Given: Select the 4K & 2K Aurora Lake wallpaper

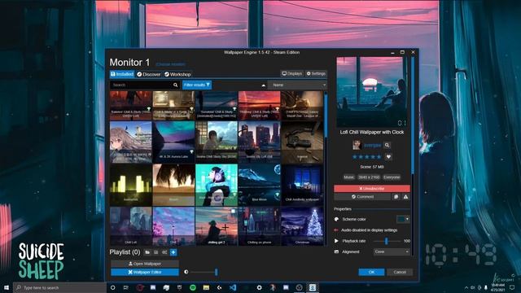Looking at the screenshot, I should pos(173,142).
